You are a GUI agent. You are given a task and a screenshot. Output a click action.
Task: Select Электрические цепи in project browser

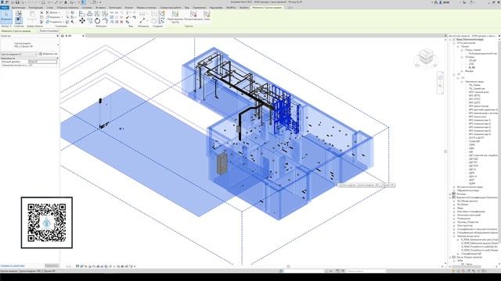(x=469, y=236)
